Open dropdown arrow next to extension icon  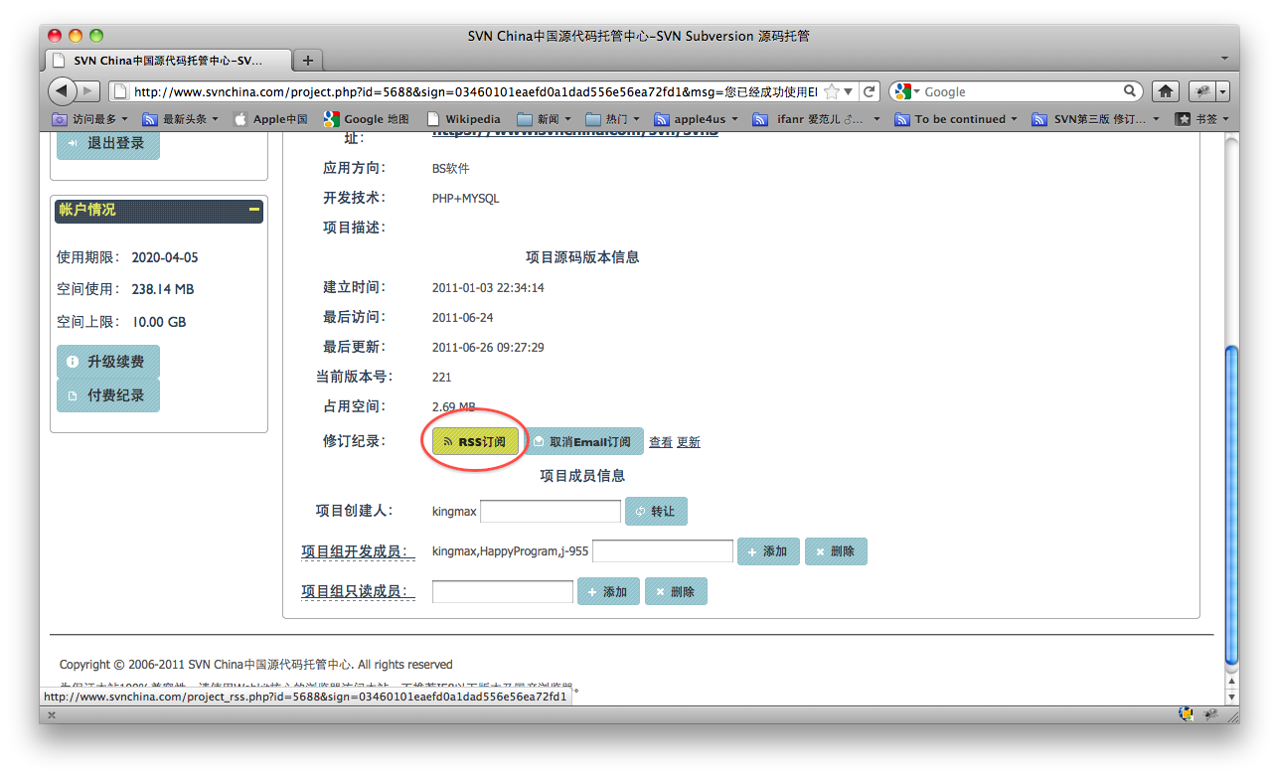[x=1222, y=91]
